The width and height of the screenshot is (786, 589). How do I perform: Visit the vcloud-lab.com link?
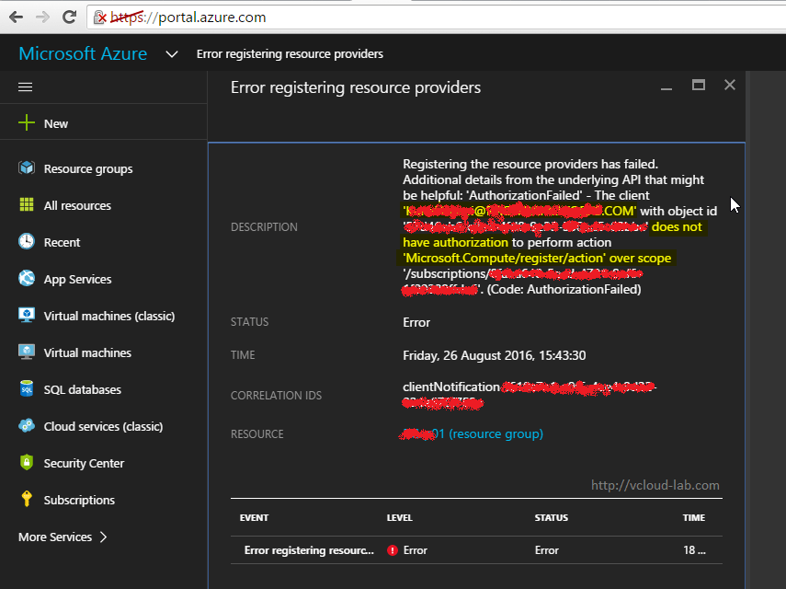(x=655, y=485)
